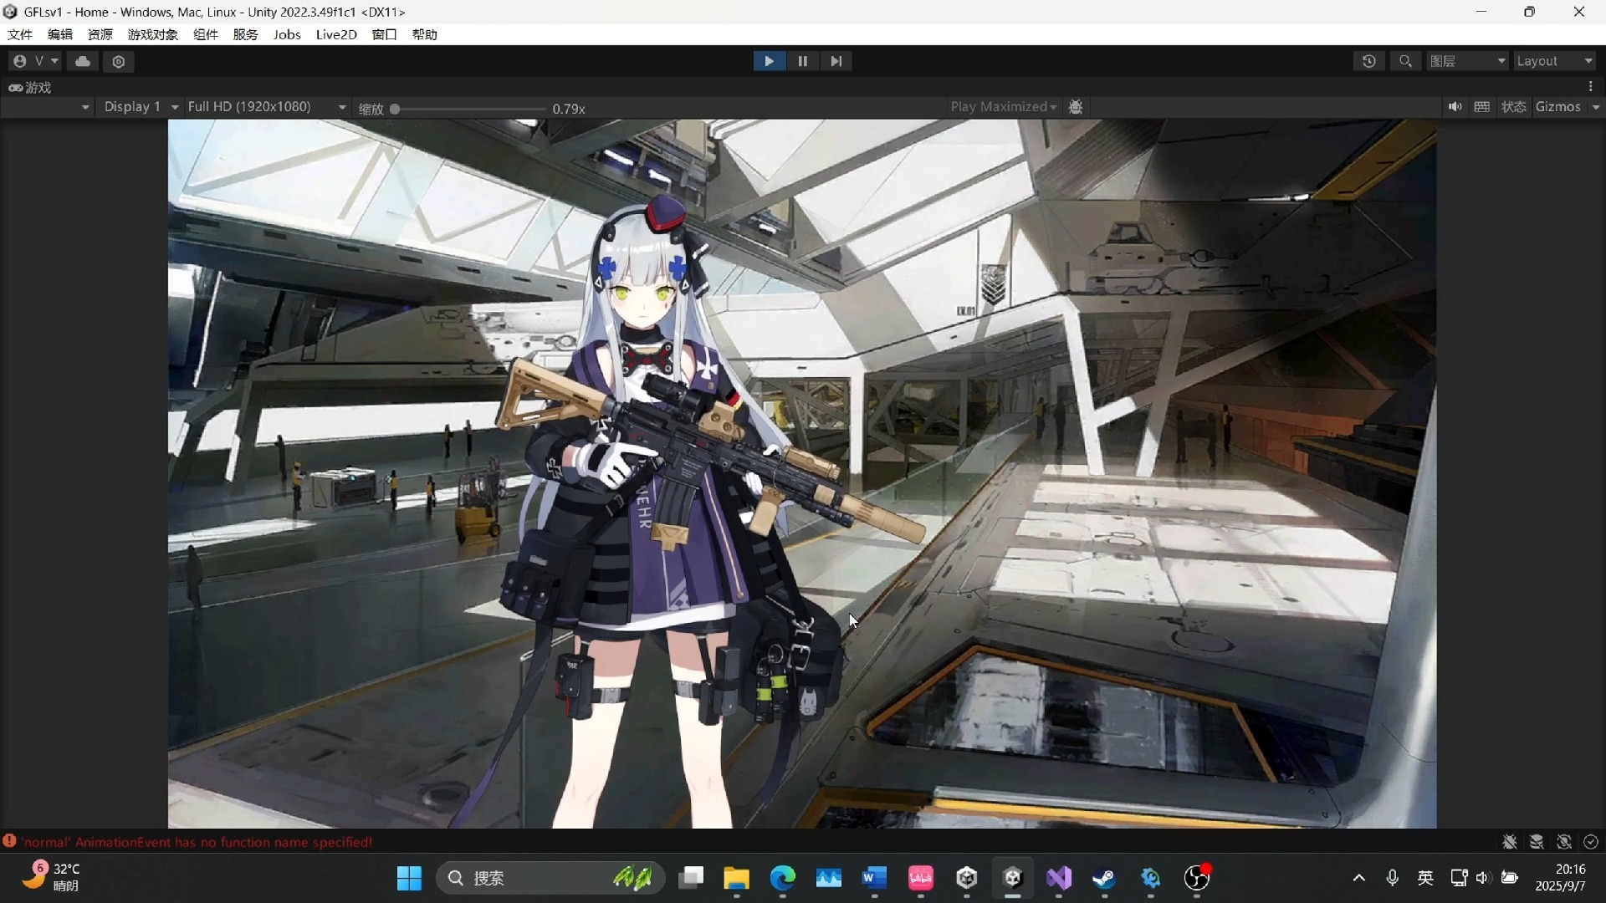Expand the 图层 layers dropdown
This screenshot has height=903, width=1606.
tap(1468, 61)
